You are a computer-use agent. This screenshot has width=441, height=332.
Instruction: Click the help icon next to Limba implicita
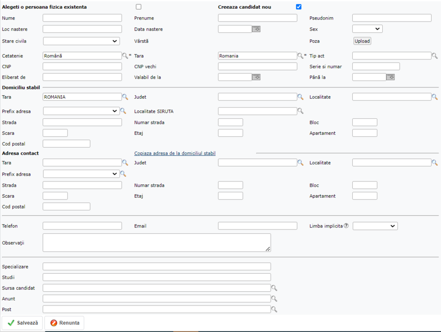click(x=346, y=226)
